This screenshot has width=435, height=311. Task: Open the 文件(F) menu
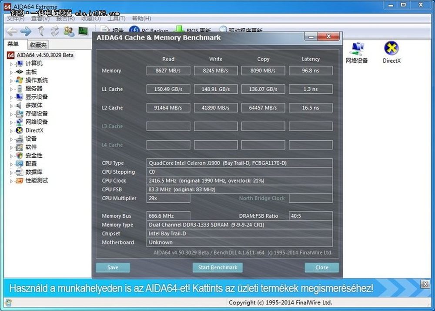(x=16, y=19)
